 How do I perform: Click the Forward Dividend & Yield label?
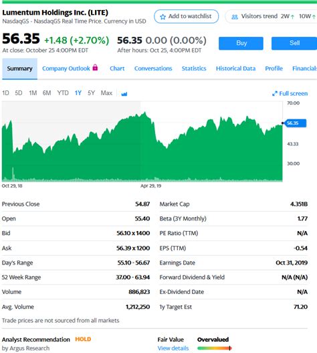[192, 277]
